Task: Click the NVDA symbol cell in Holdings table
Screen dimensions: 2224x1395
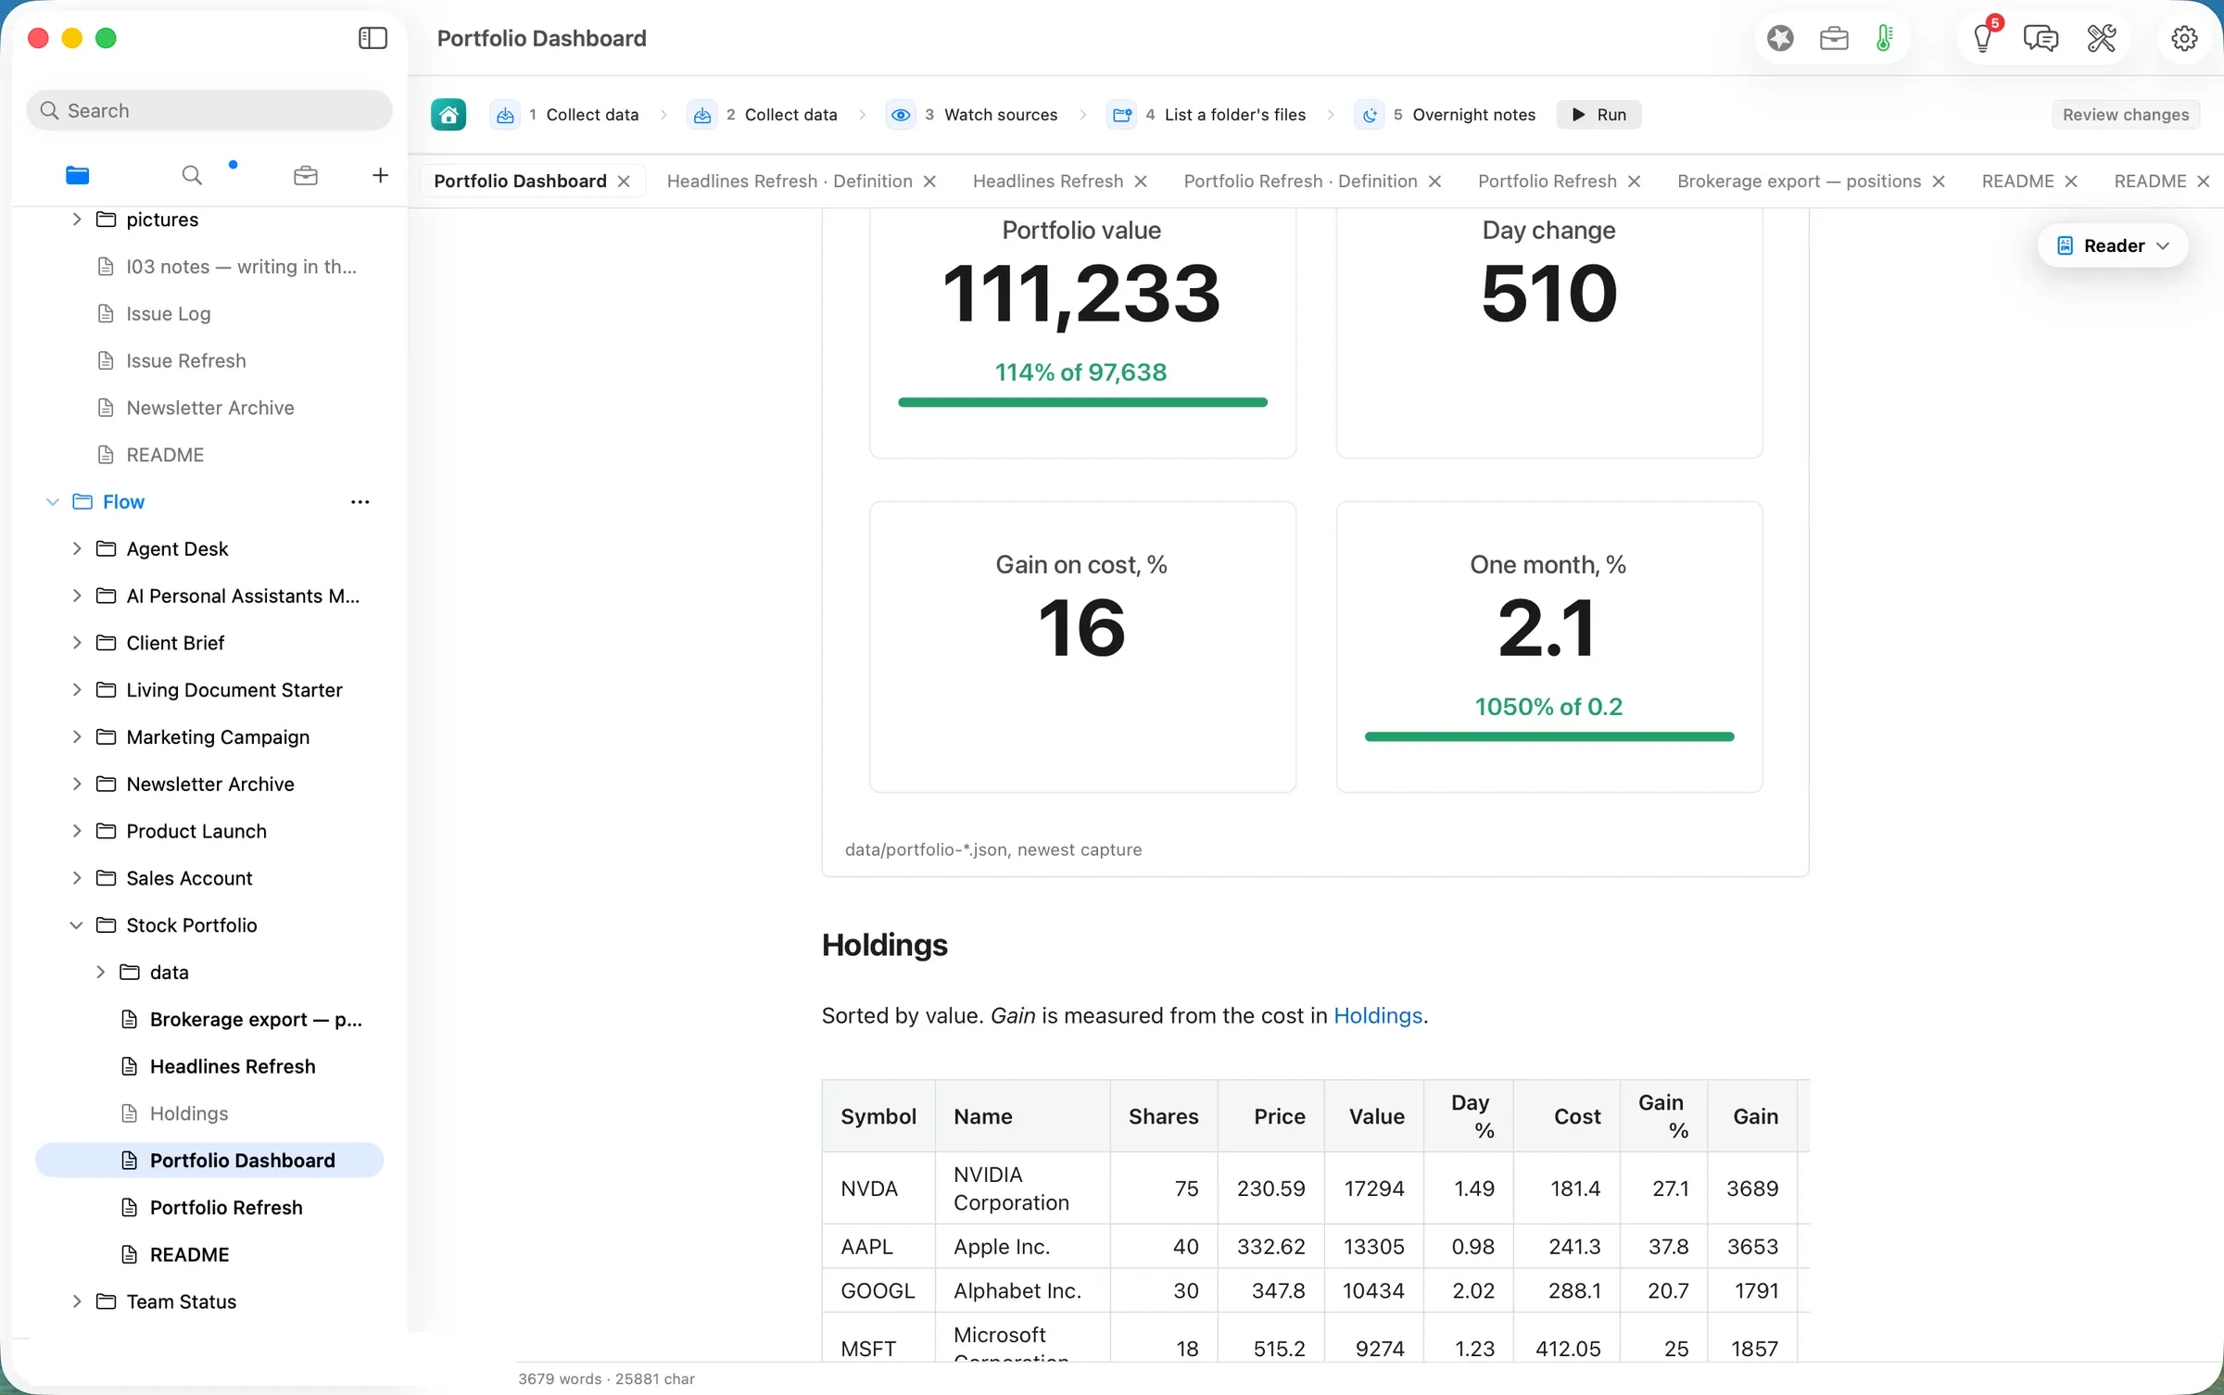Action: (x=878, y=1188)
